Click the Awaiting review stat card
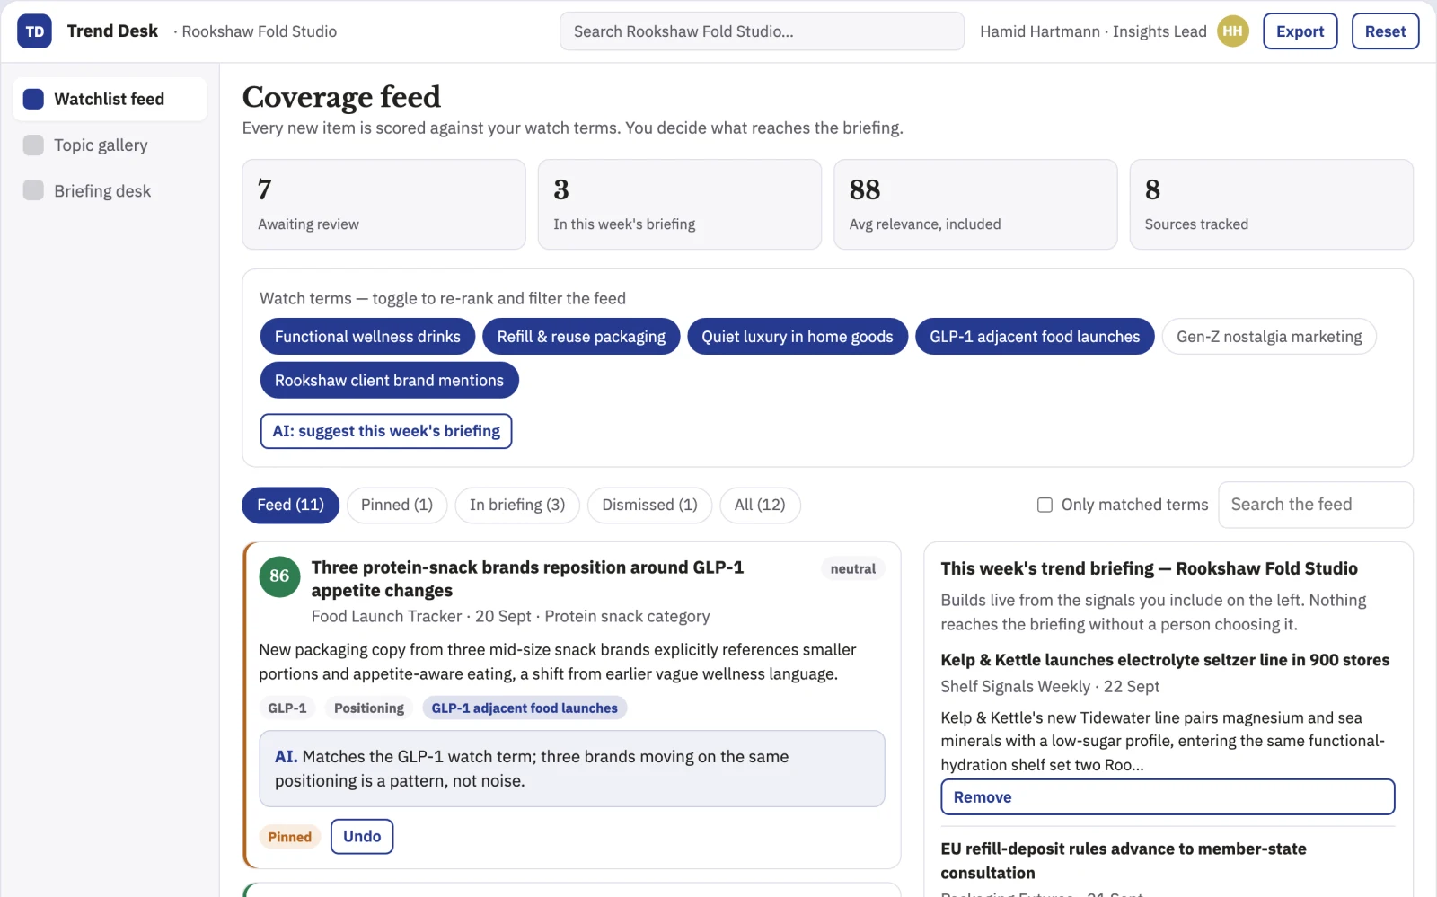Screen dimensions: 1437x897 point(383,205)
